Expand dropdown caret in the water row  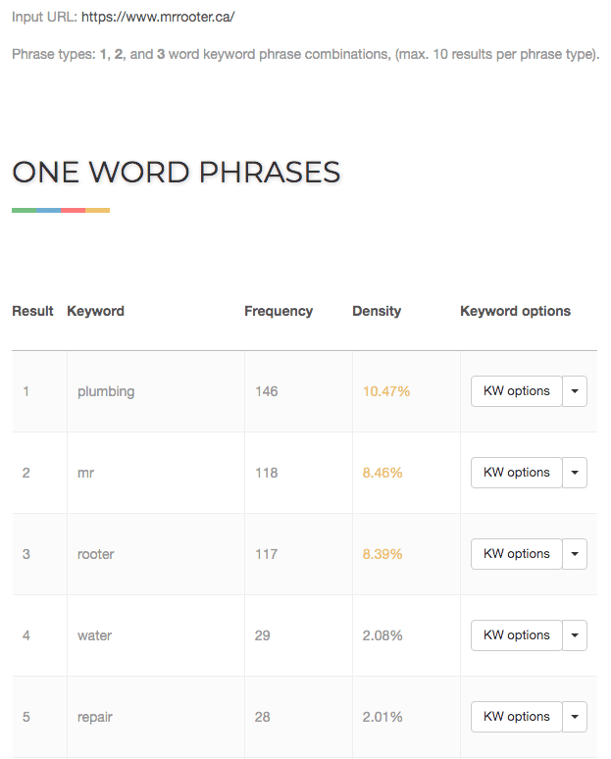[x=575, y=635]
